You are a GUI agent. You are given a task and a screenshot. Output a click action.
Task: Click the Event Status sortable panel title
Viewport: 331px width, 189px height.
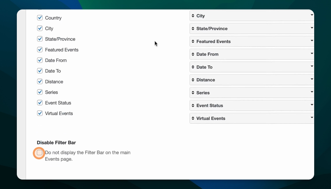(x=210, y=106)
